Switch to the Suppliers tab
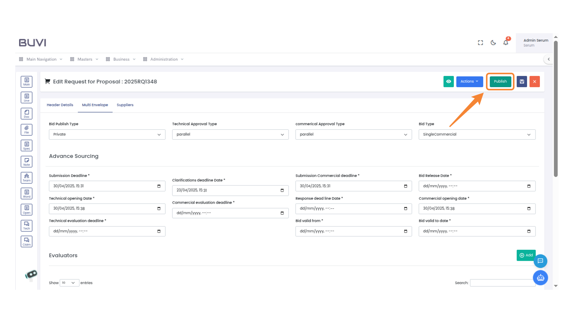This screenshot has width=574, height=323. [x=125, y=105]
